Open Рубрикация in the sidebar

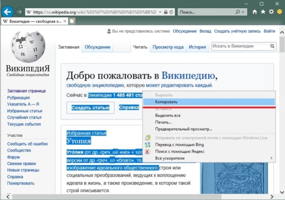[18, 98]
